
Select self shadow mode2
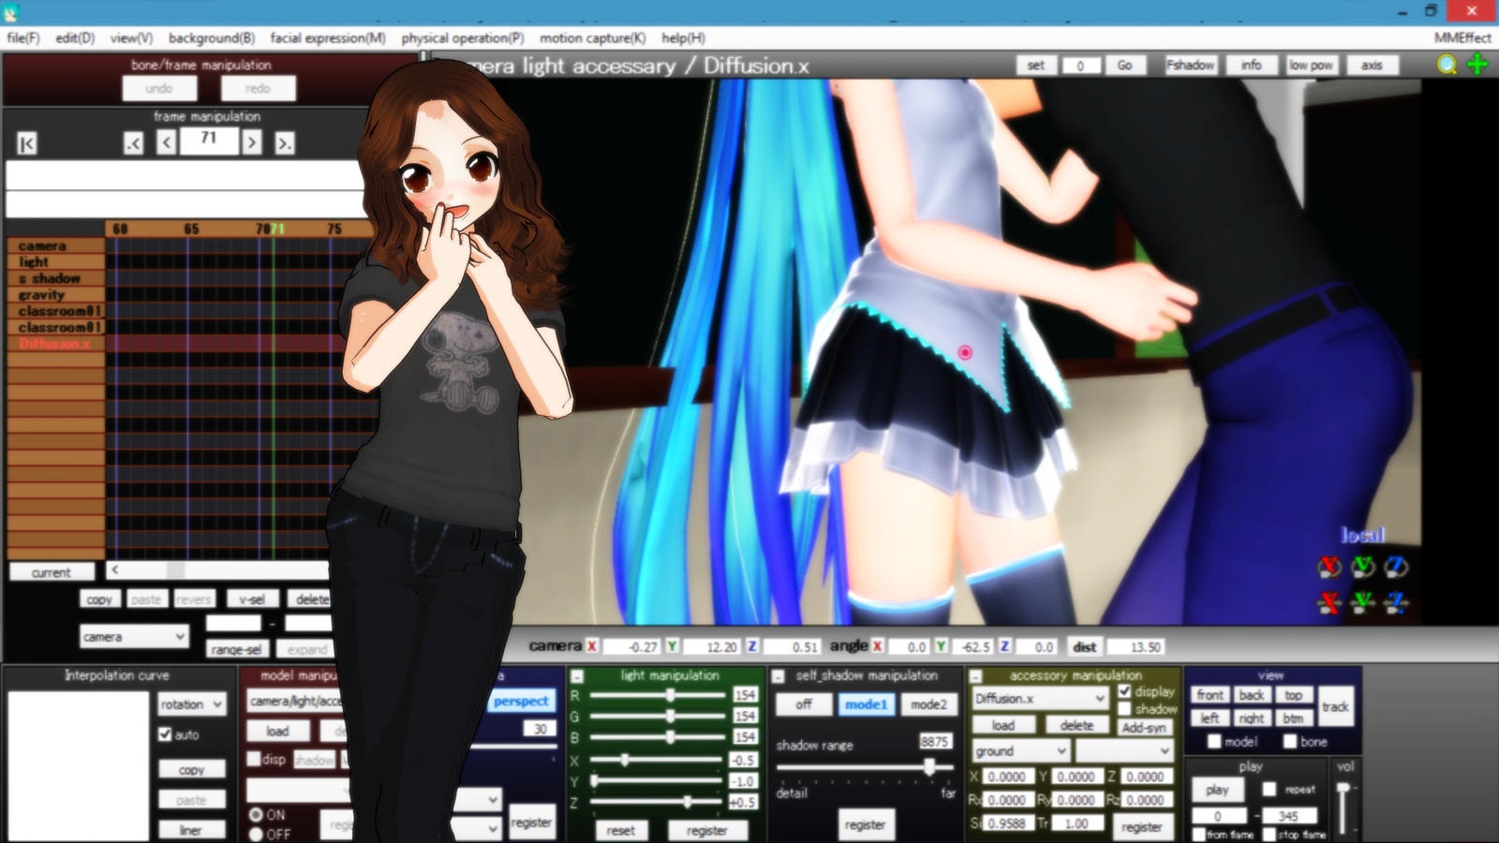928,704
